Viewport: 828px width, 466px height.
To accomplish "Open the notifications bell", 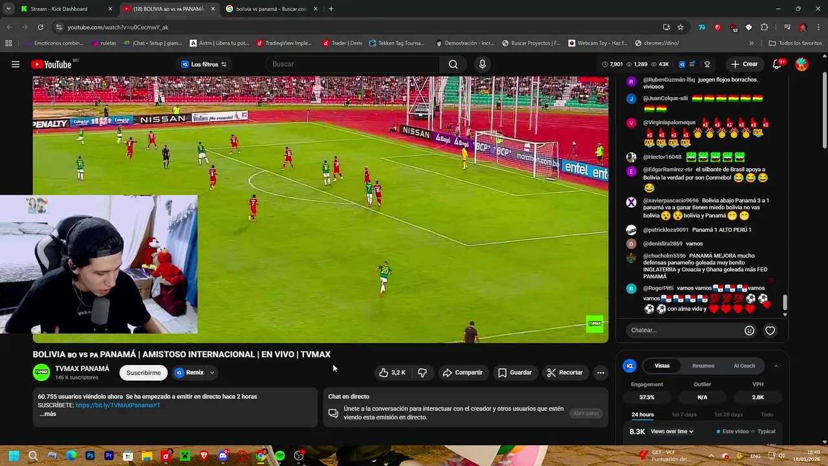I will [x=778, y=64].
